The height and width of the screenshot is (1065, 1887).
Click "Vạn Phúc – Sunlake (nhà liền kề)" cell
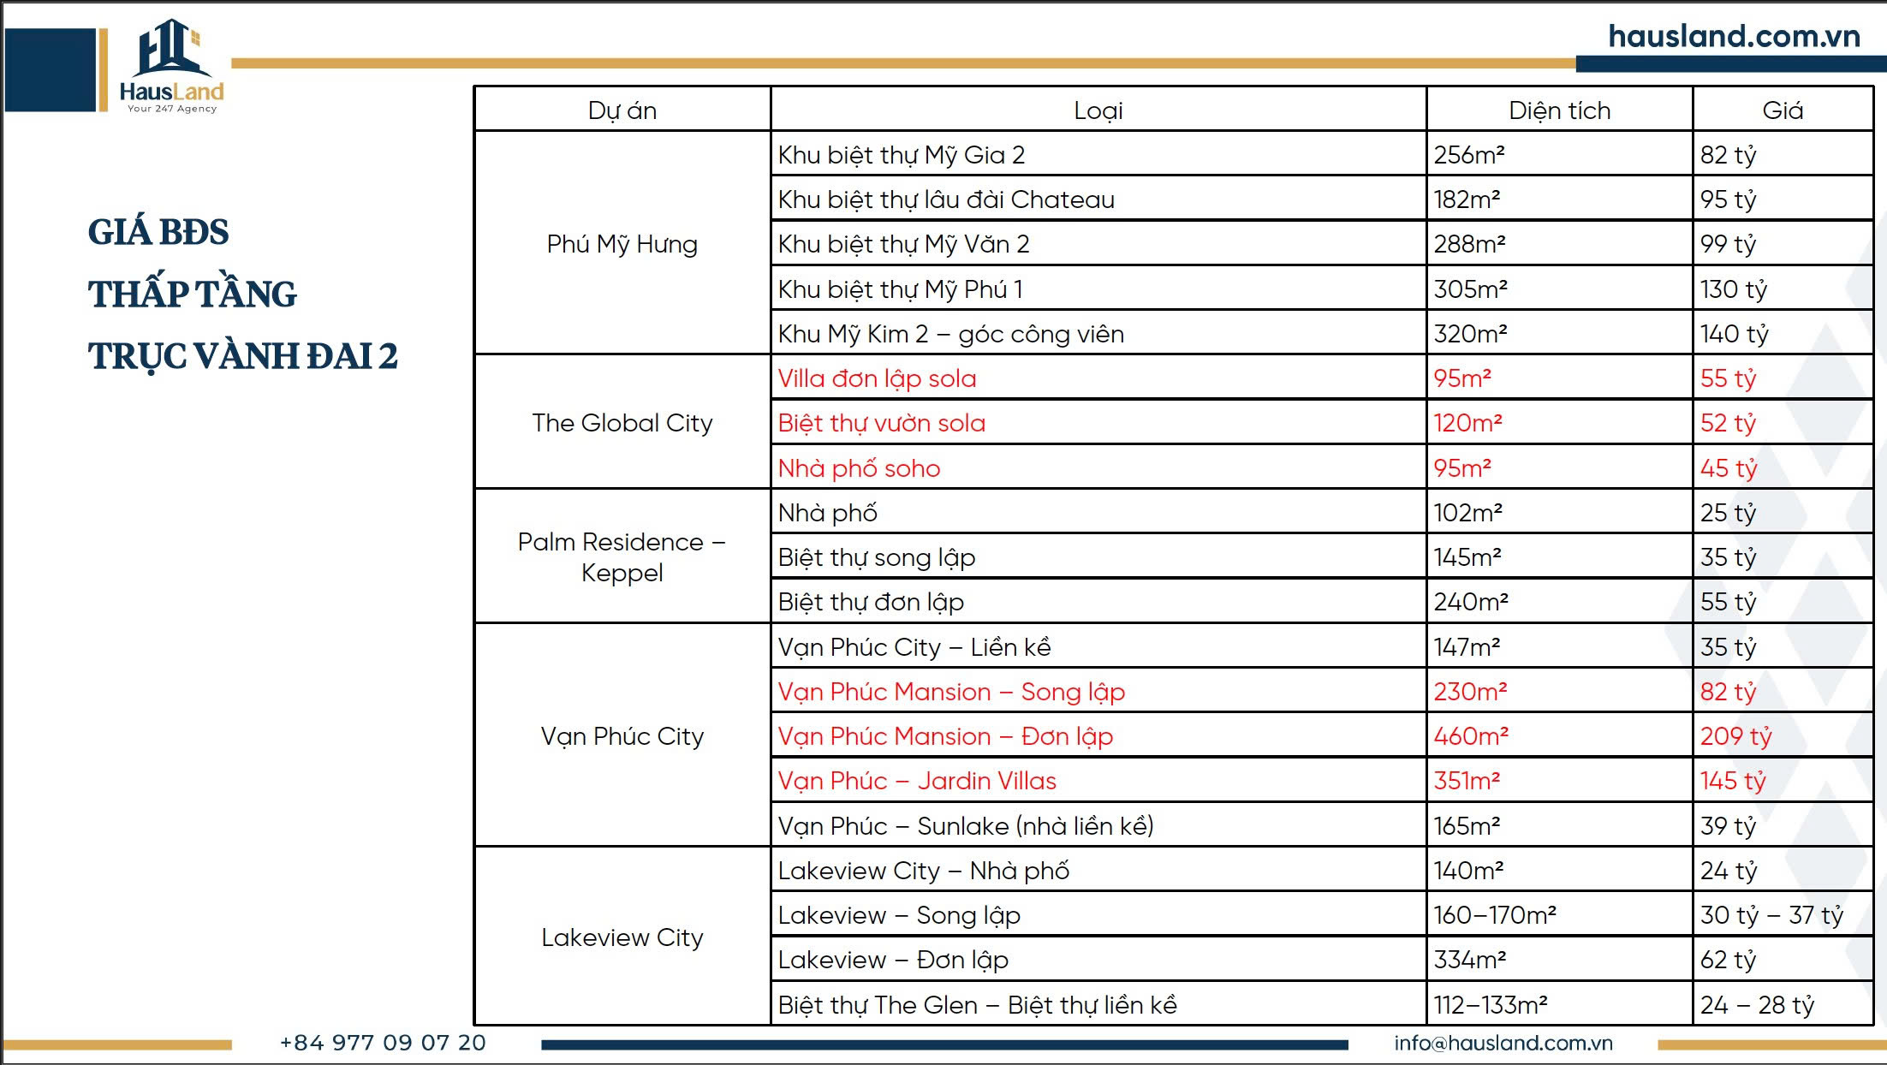(x=1098, y=825)
